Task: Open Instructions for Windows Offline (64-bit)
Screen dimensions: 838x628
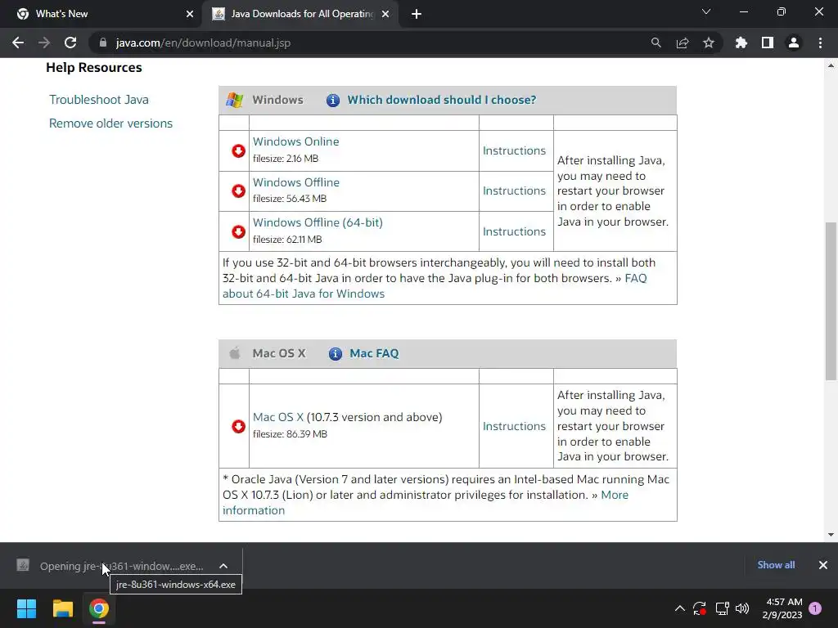Action: point(514,231)
